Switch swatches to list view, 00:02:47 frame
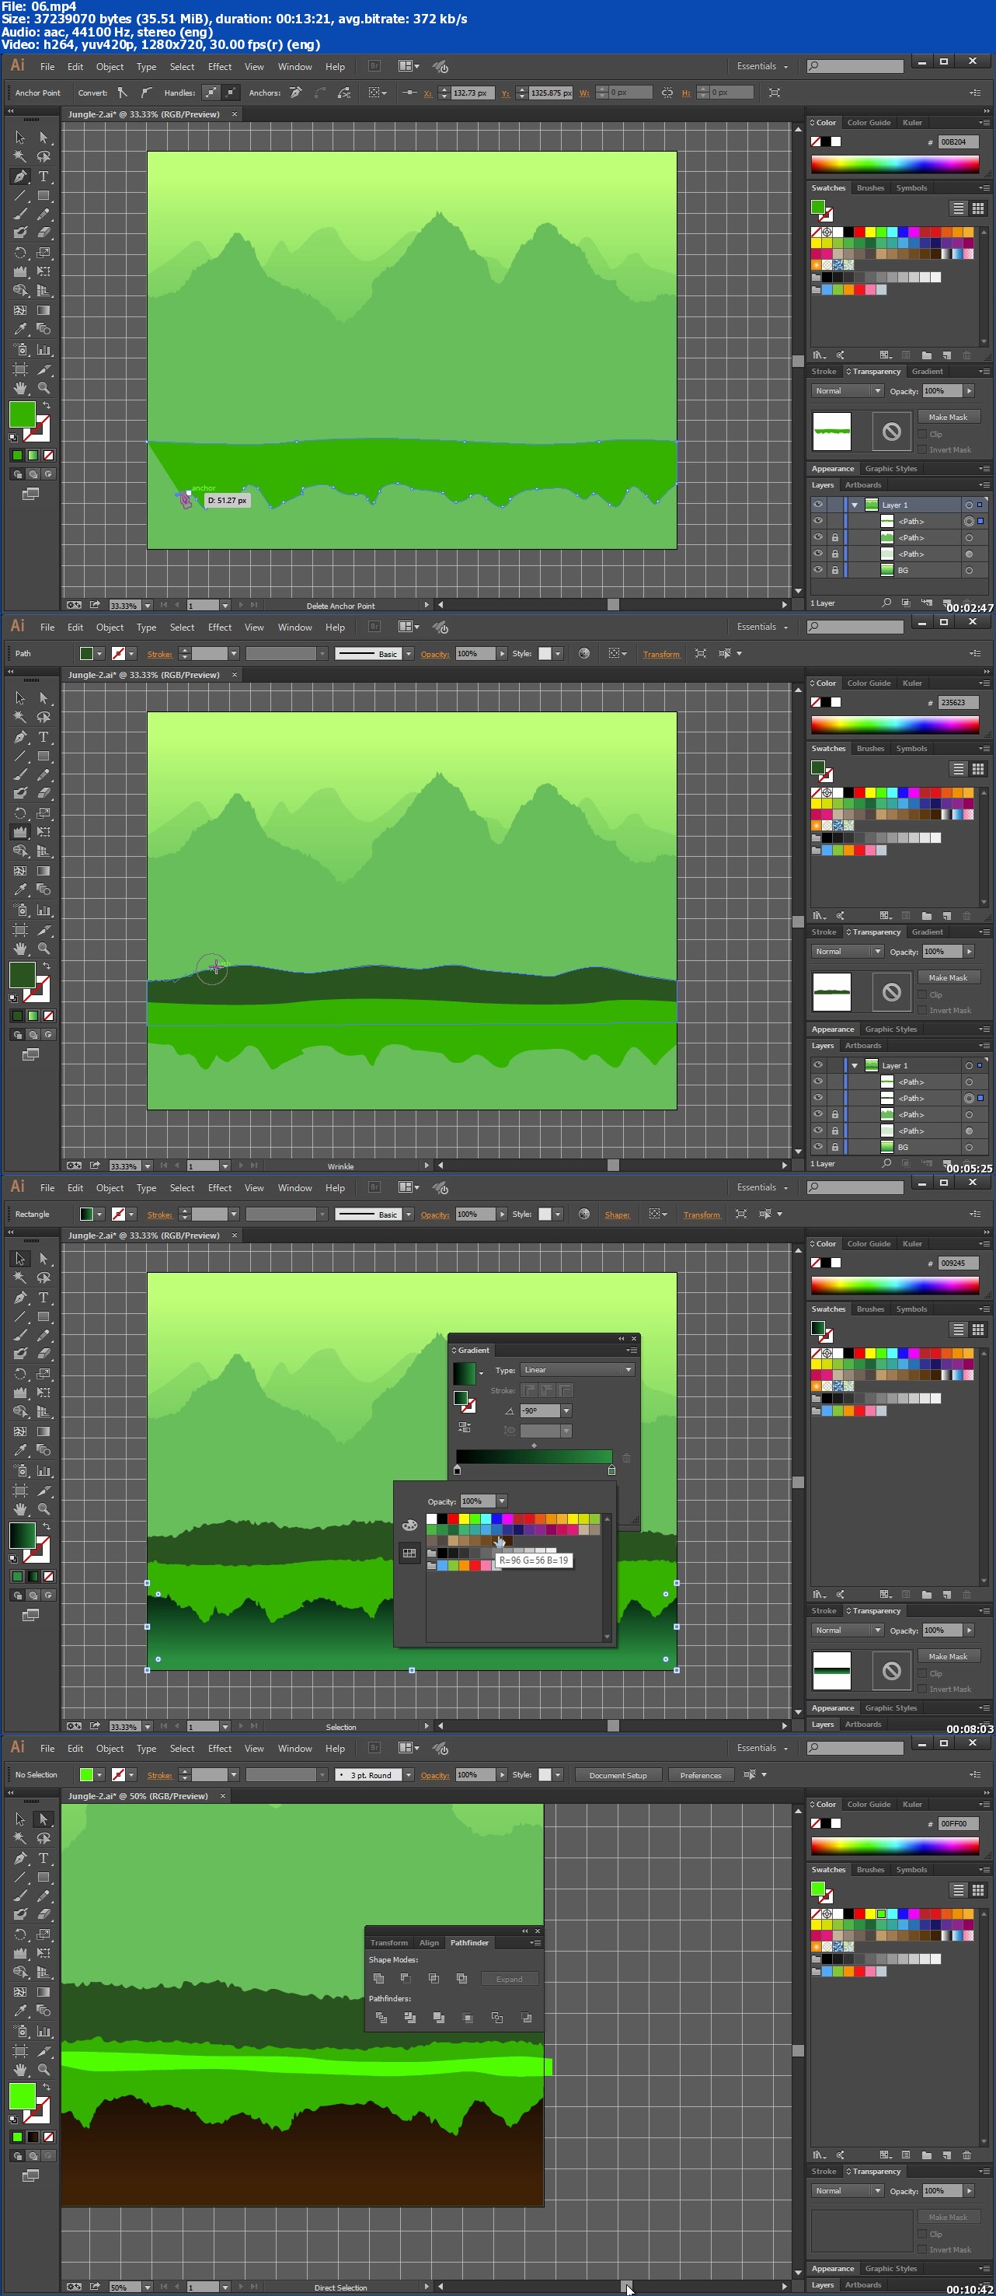This screenshot has height=2296, width=996. click(959, 208)
